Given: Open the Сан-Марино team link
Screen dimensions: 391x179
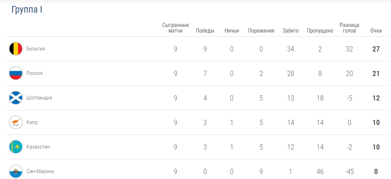Looking at the screenshot, I should [40, 172].
